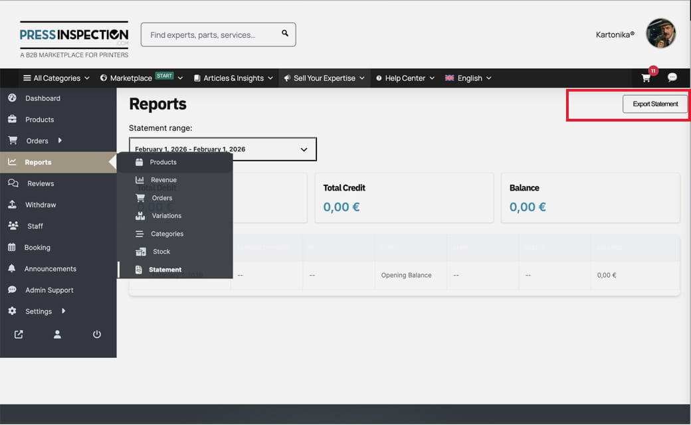Open the external link icon in sidebar

(18, 335)
